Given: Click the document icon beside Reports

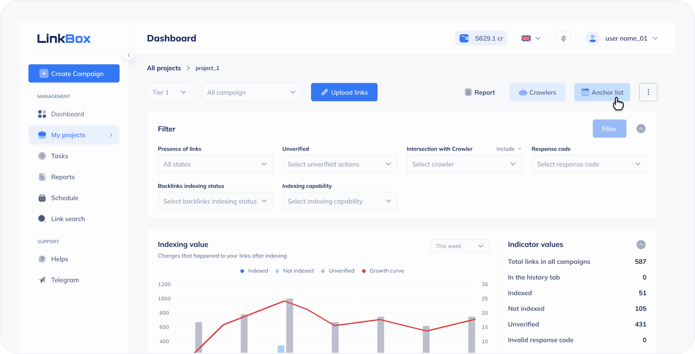Looking at the screenshot, I should click(x=42, y=177).
